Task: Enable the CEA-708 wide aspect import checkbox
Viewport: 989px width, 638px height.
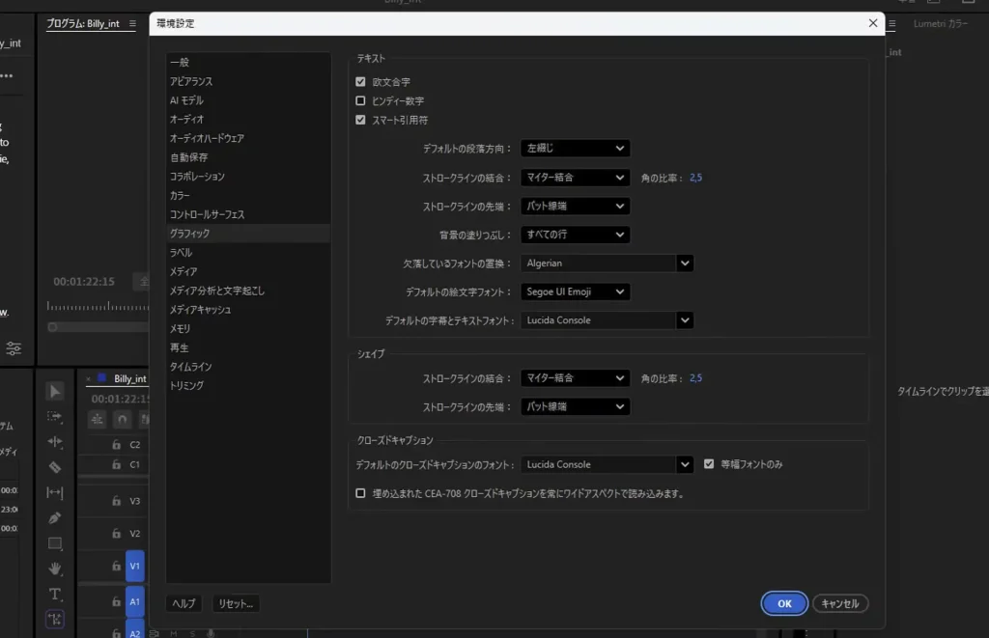Action: pyautogui.click(x=360, y=493)
